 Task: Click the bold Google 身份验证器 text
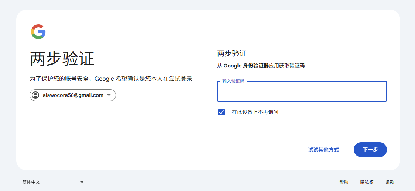pos(246,66)
